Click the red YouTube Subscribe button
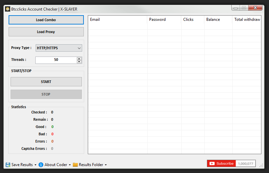This screenshot has height=173, width=269. [x=221, y=163]
